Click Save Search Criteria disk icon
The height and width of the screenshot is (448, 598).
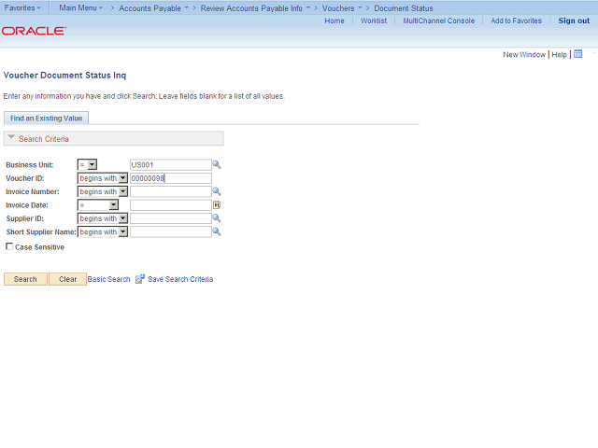[x=140, y=279]
